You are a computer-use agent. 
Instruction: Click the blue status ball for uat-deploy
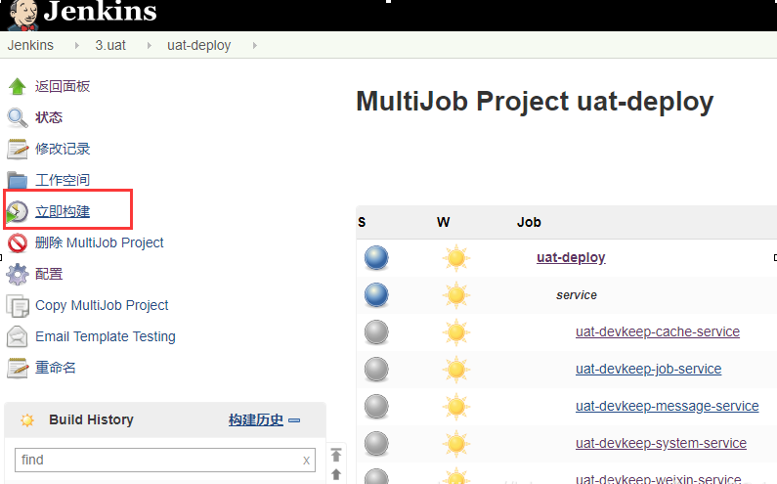coord(376,258)
